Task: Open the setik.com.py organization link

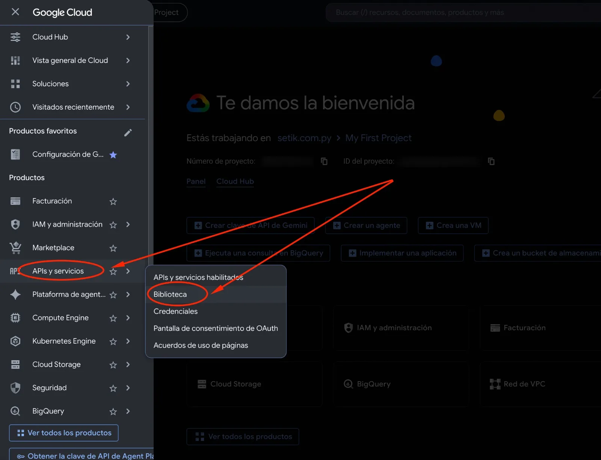Action: (304, 138)
